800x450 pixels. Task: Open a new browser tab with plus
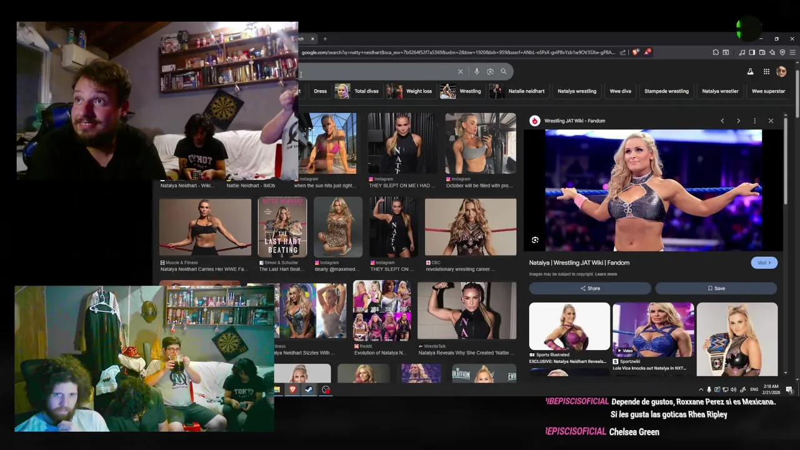tap(325, 39)
